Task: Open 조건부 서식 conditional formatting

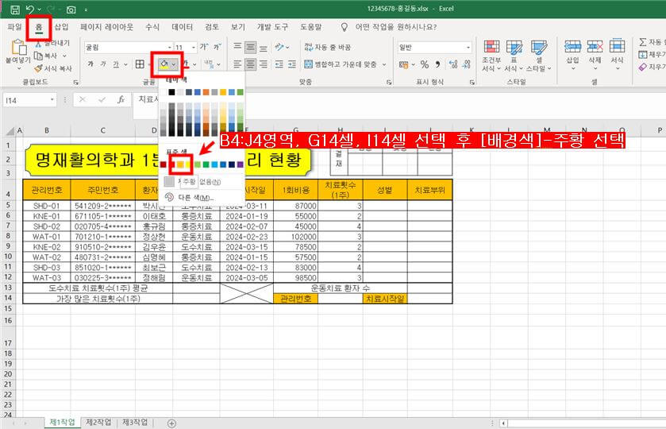Action: point(491,56)
